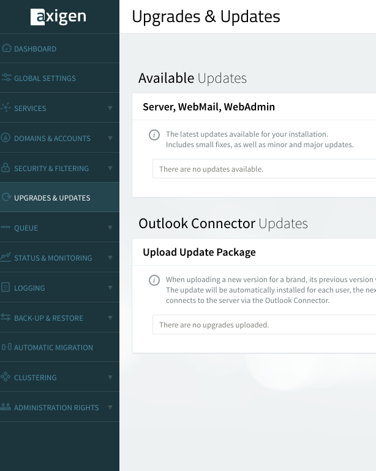
Task: Click the Clustering circles icon
Action: click(6, 377)
